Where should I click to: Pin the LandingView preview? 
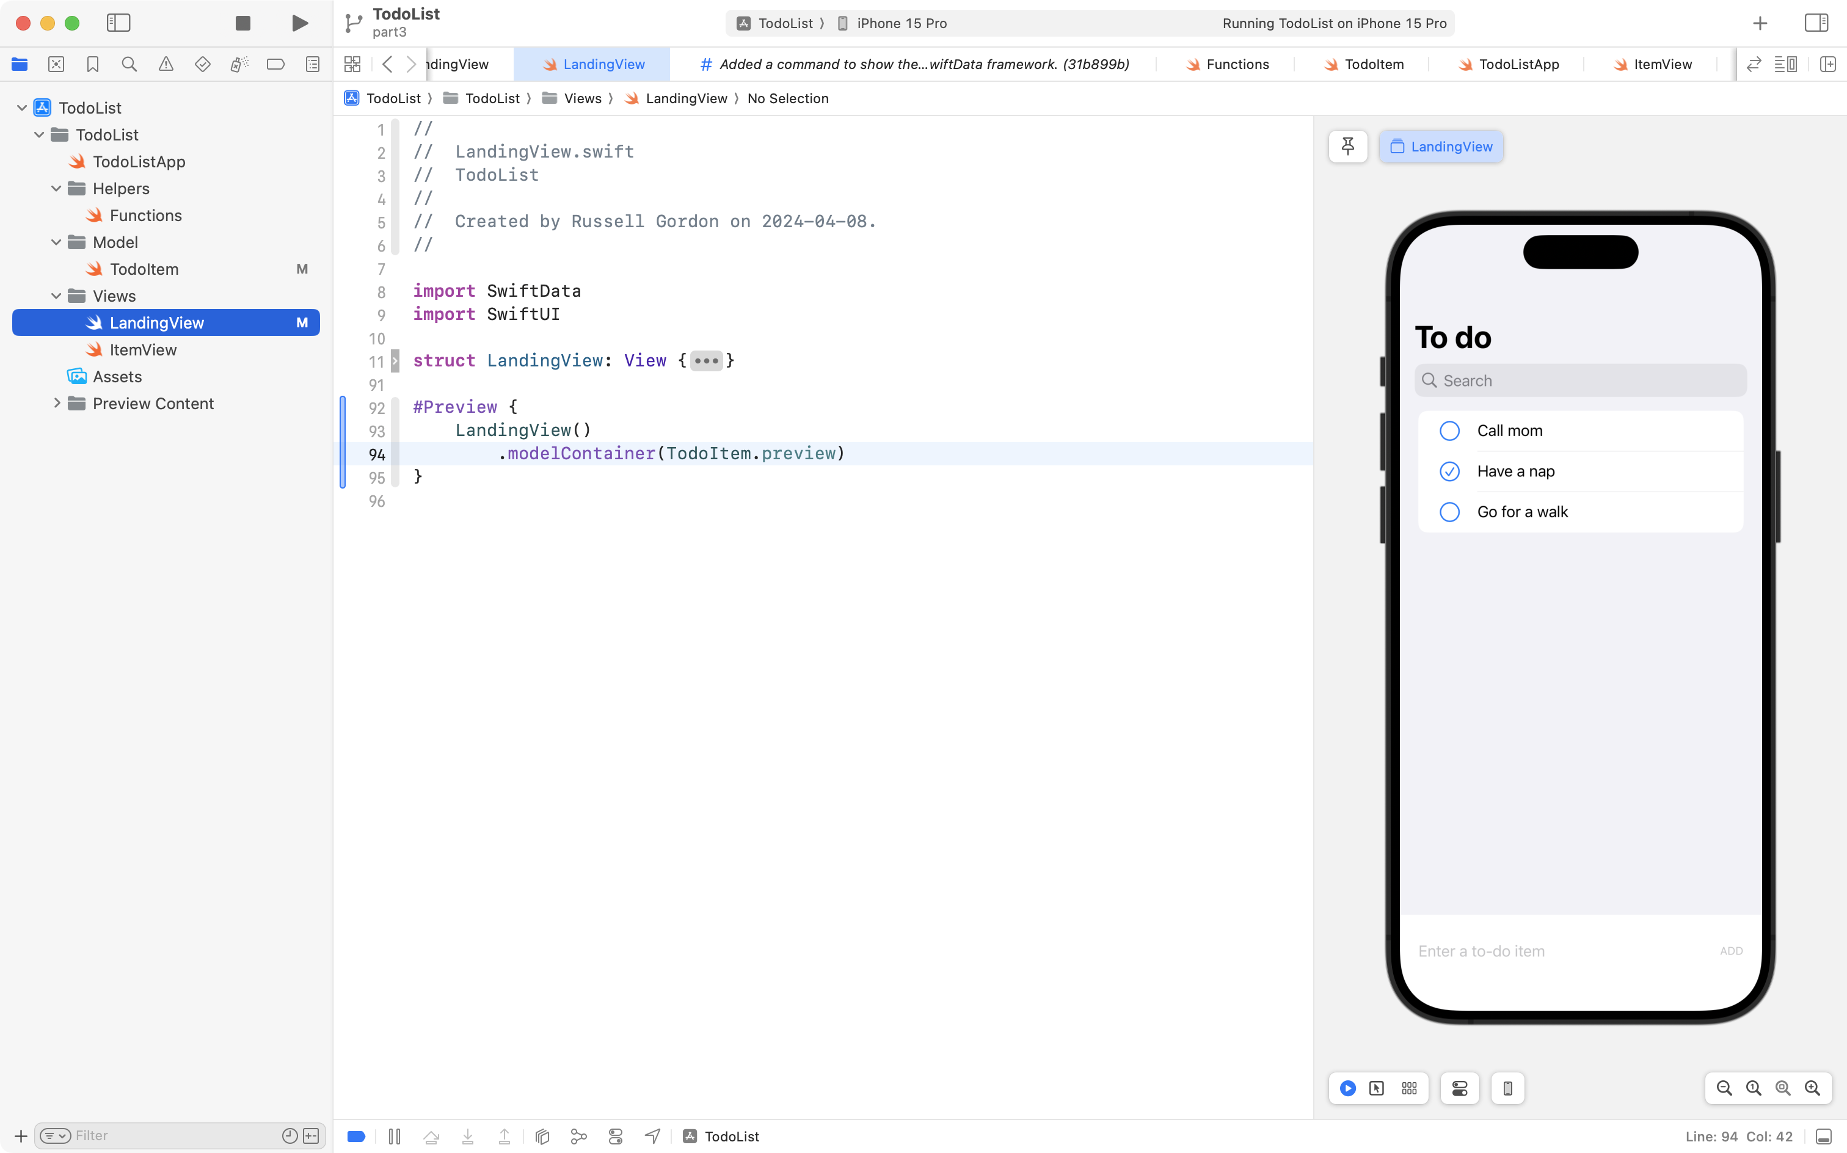point(1347,145)
